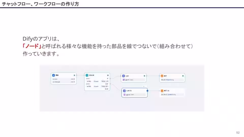The image size is (244, 137).
Task: Click the slide title チャットフロー、ワークフローの作り方
Action: [x=40, y=4]
